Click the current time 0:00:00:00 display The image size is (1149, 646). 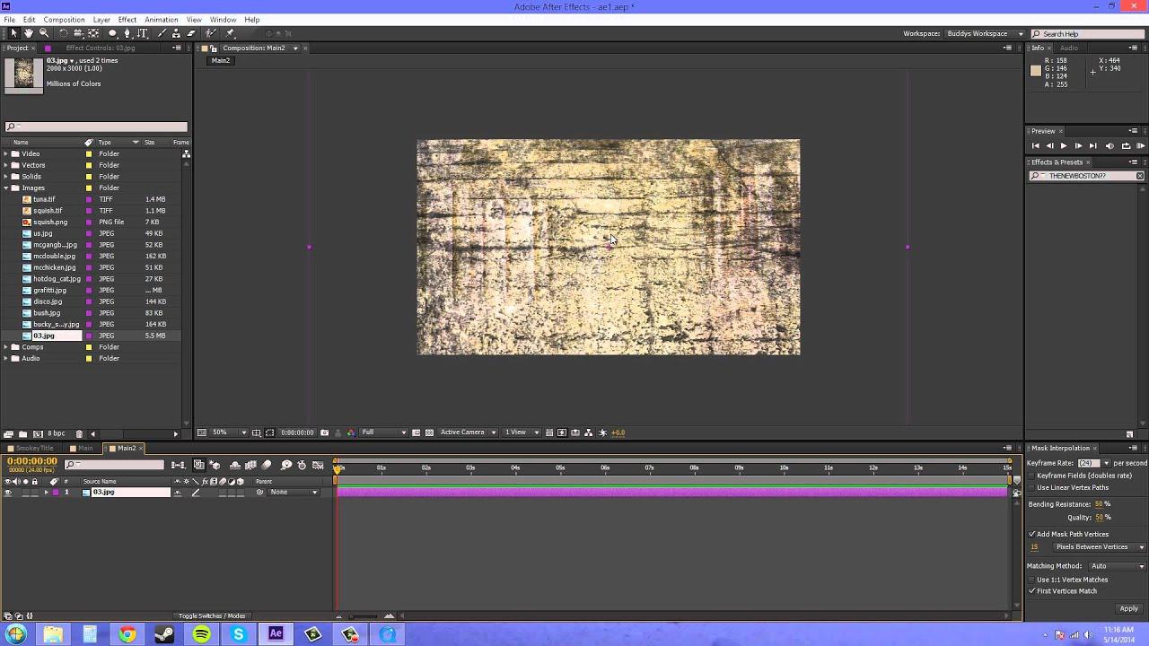coord(32,461)
